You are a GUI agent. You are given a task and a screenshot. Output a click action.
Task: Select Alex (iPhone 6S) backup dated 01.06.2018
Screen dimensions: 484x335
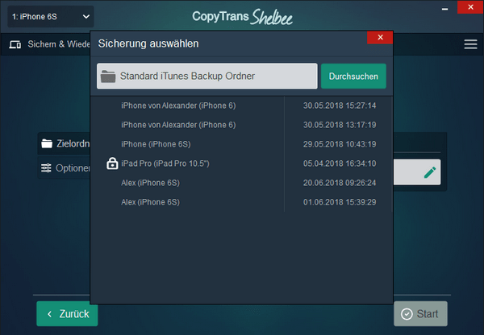pos(241,202)
